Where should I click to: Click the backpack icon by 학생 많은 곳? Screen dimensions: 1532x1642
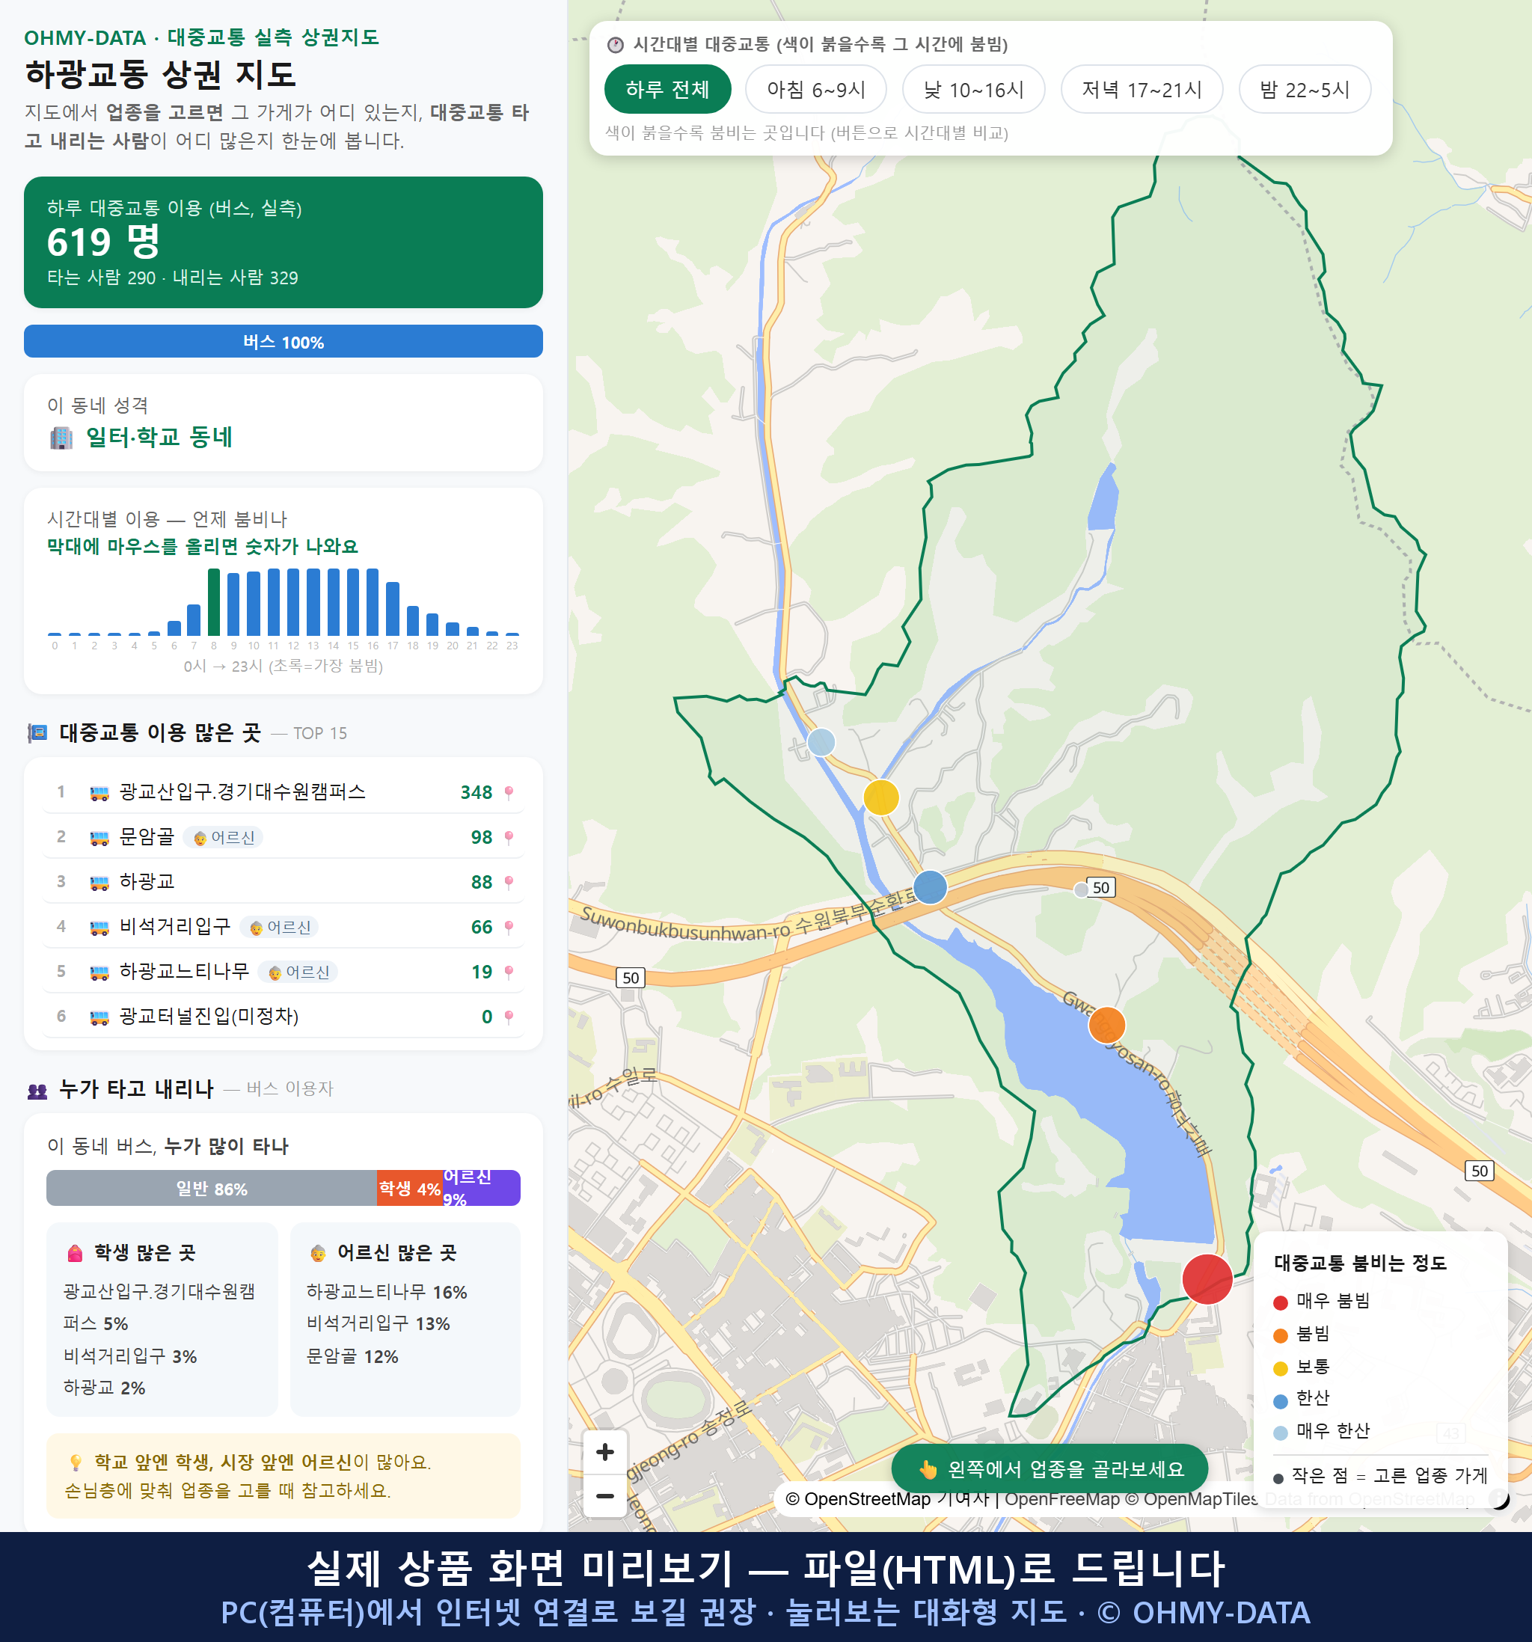point(74,1253)
